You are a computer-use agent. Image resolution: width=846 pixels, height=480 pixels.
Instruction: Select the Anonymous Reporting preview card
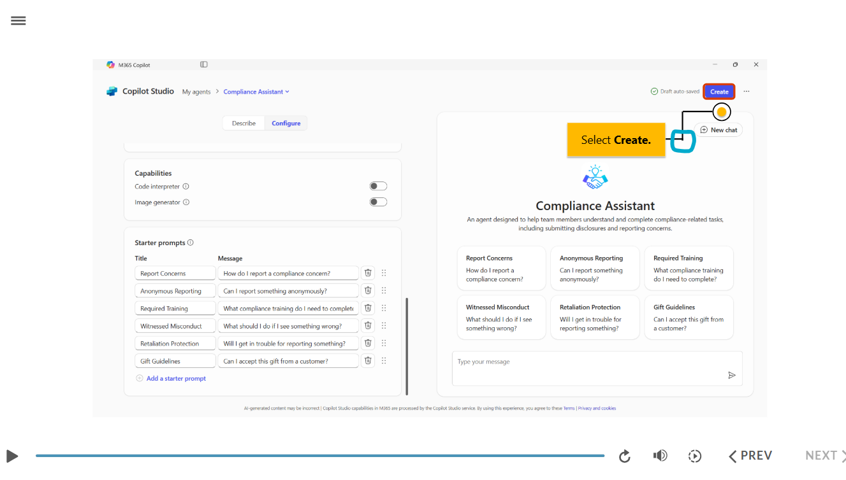[595, 268]
